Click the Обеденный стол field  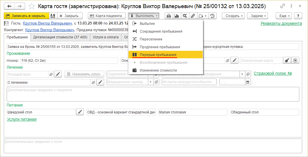tap(264, 112)
